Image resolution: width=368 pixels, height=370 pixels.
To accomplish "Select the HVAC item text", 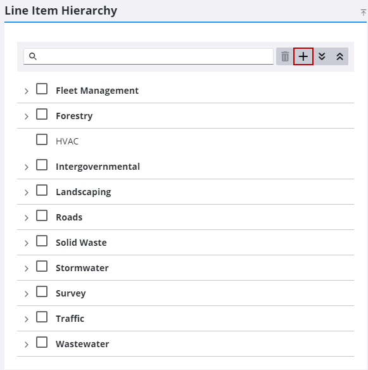I will tap(67, 141).
